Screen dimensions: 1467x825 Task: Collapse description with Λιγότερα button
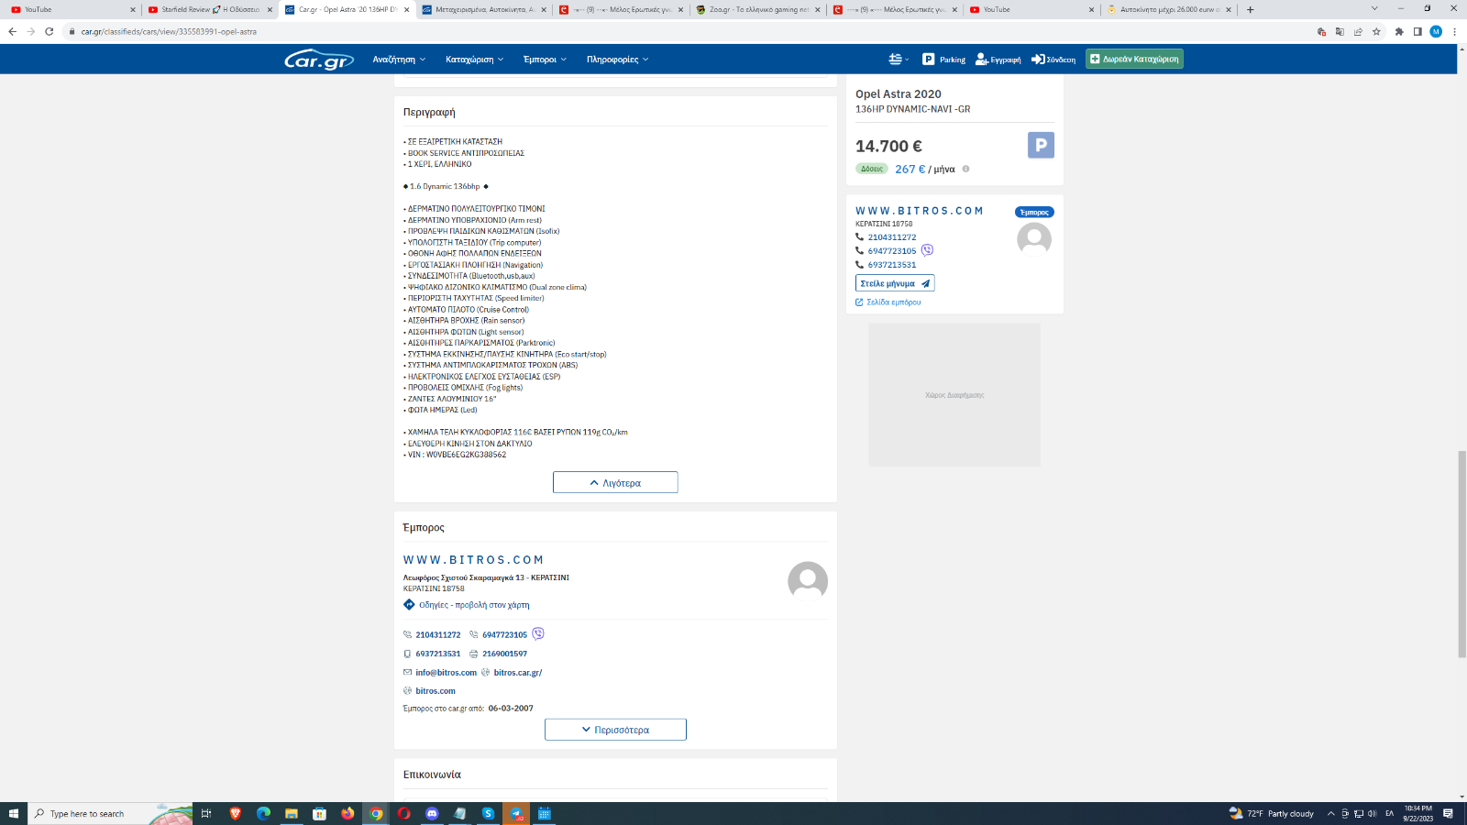pos(615,482)
